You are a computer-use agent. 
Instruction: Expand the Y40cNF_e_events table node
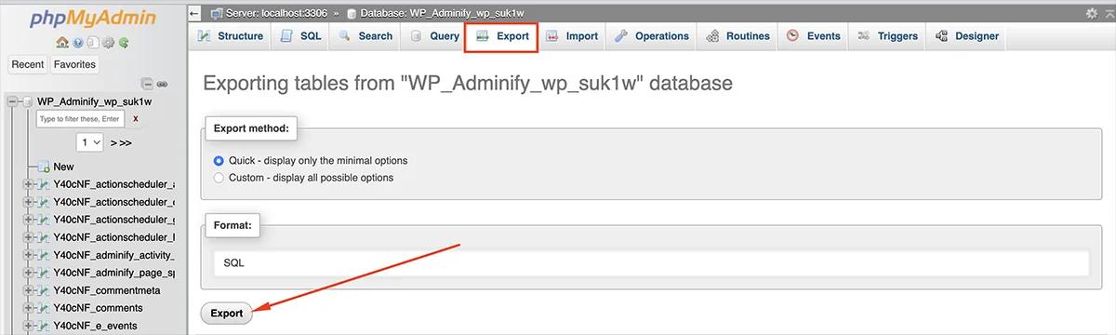[29, 326]
